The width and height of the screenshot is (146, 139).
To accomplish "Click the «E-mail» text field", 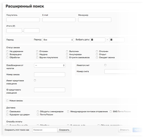I will (59, 20).
